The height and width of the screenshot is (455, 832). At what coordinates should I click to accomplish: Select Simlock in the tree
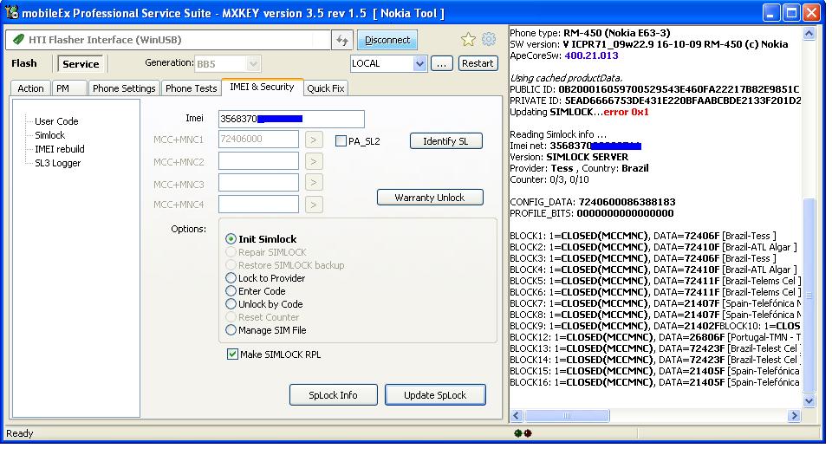50,135
